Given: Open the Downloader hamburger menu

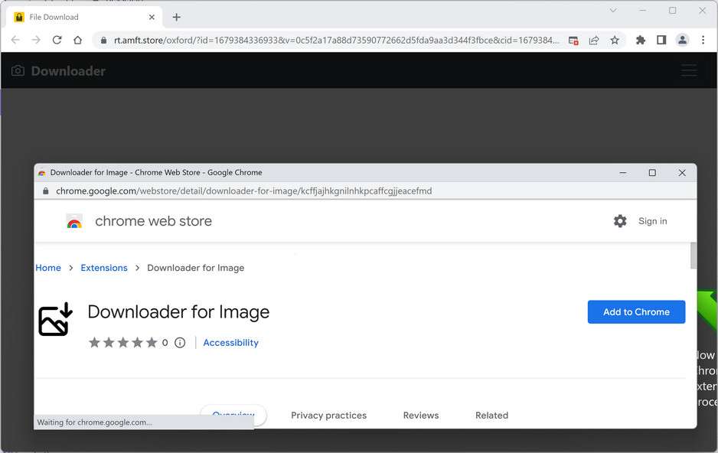Looking at the screenshot, I should [689, 71].
